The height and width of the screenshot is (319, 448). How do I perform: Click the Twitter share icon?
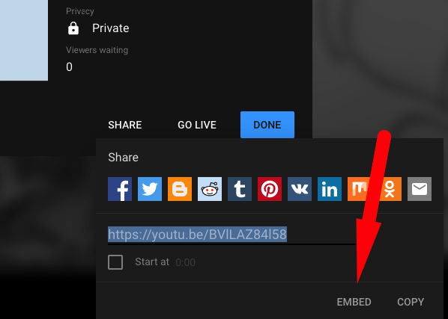[x=150, y=189]
